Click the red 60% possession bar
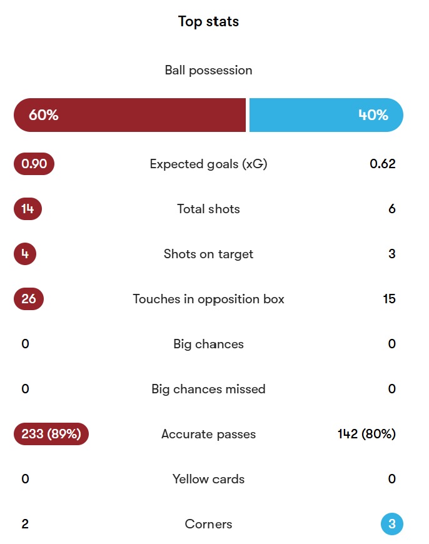The height and width of the screenshot is (544, 429). (x=130, y=115)
